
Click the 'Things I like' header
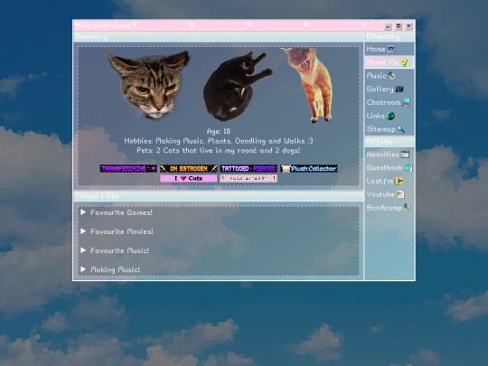(218, 196)
